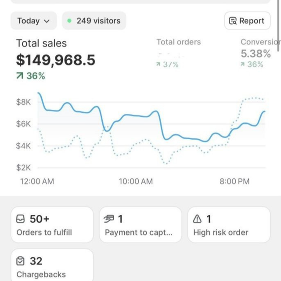Click the green live visitors dot
The width and height of the screenshot is (281, 281).
click(69, 21)
